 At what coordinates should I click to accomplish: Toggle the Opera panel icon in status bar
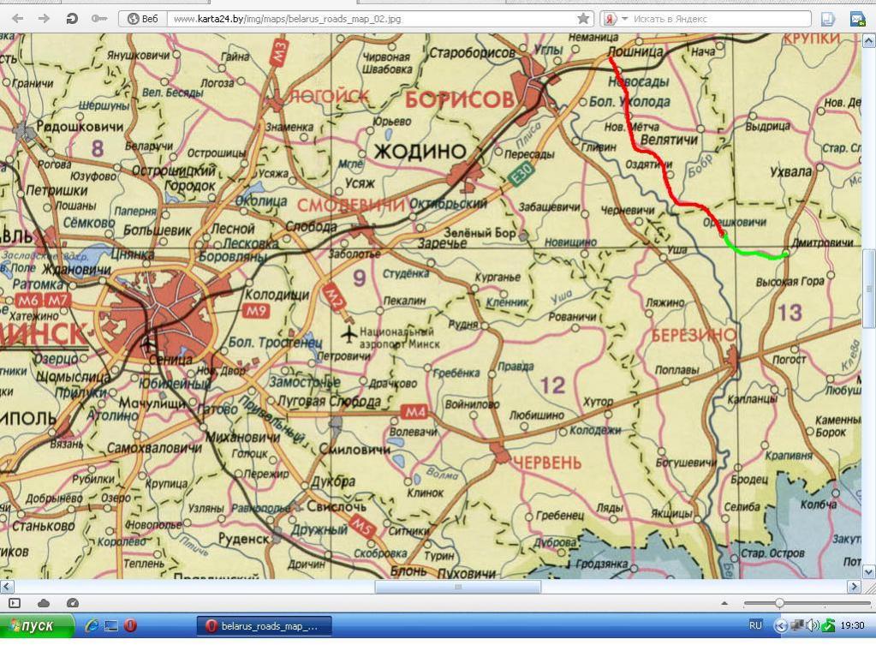click(x=15, y=603)
